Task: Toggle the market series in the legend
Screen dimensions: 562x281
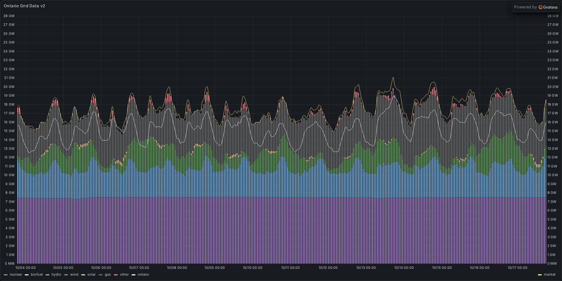Action: (550, 274)
